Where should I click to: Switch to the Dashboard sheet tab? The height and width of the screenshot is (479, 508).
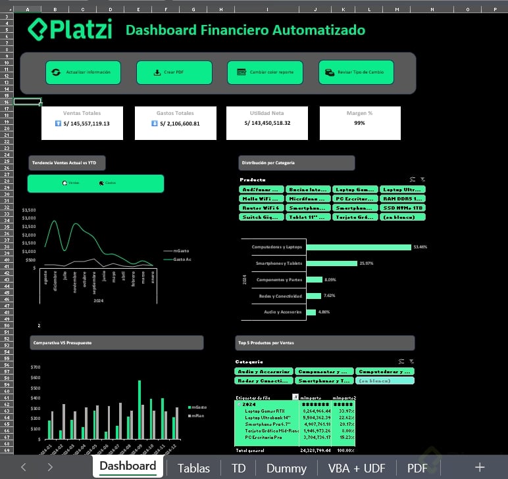tap(128, 466)
